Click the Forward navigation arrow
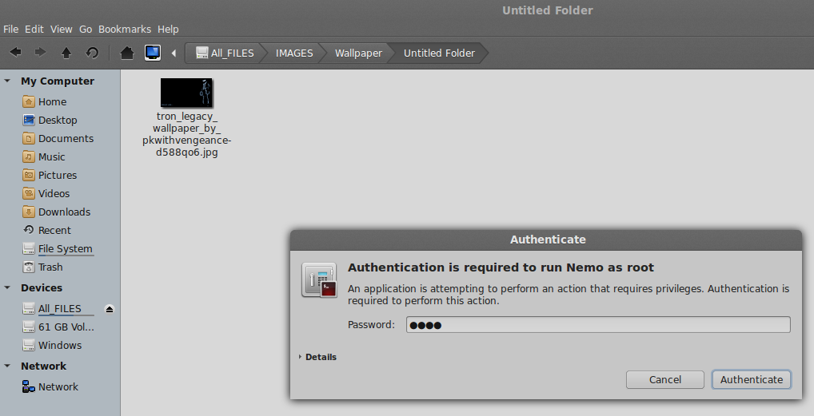 pos(40,53)
